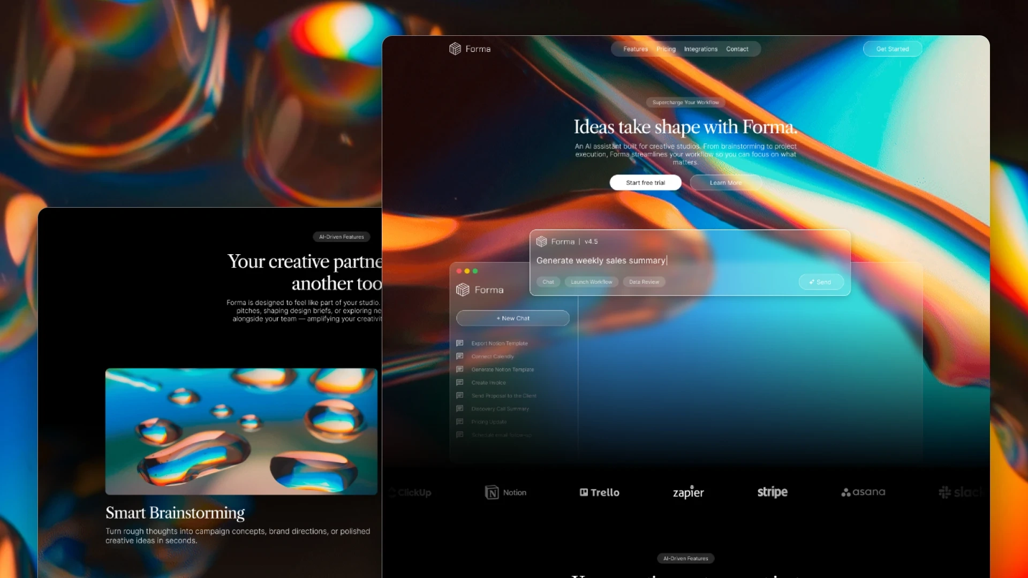Viewport: 1028px width, 578px height.
Task: Click the chat icon beside Create Invoice
Action: (459, 382)
